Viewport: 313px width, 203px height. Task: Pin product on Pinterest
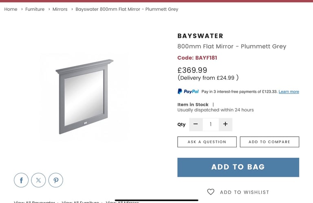[56, 180]
